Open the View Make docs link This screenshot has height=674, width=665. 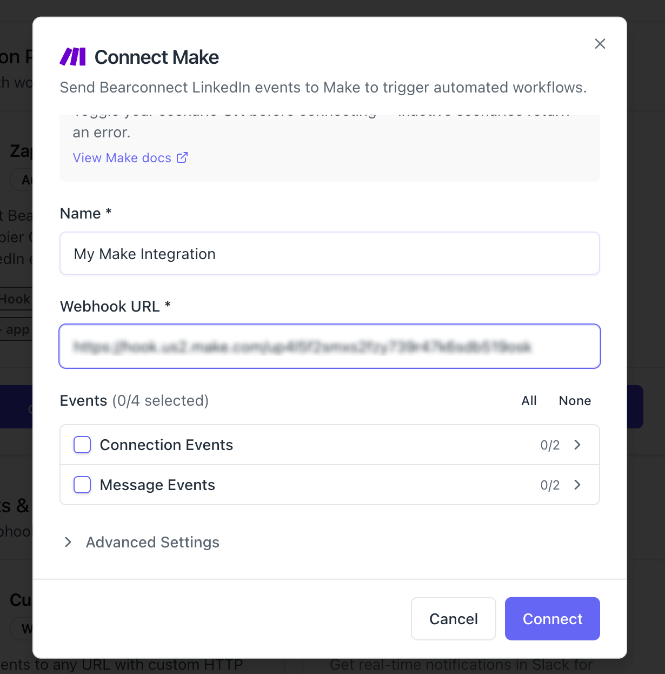[122, 158]
